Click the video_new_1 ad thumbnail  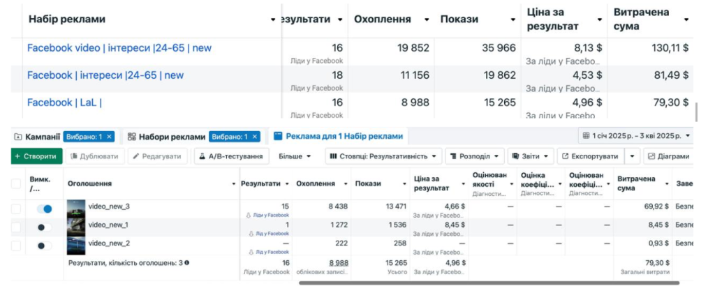(75, 227)
